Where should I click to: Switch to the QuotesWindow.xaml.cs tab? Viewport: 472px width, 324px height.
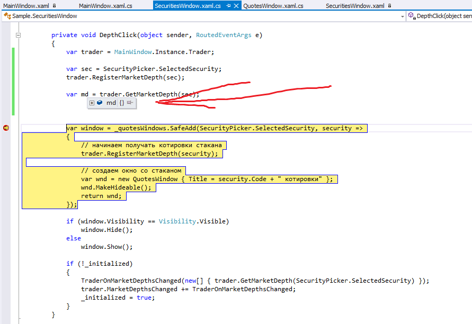tap(273, 6)
